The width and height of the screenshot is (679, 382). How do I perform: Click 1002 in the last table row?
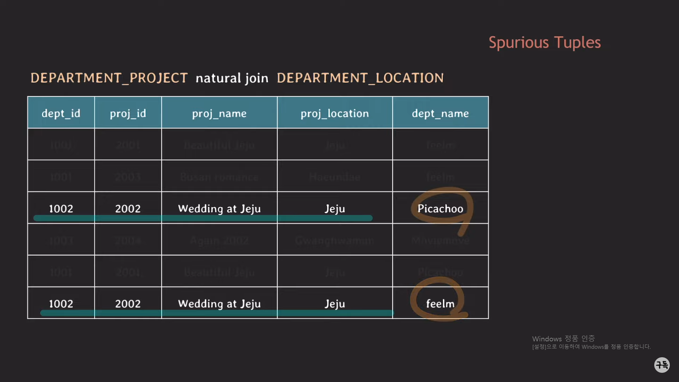61,303
